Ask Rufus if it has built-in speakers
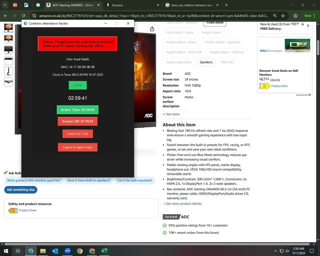Image resolution: width=320 pixels, height=256 pixels. 89,180
